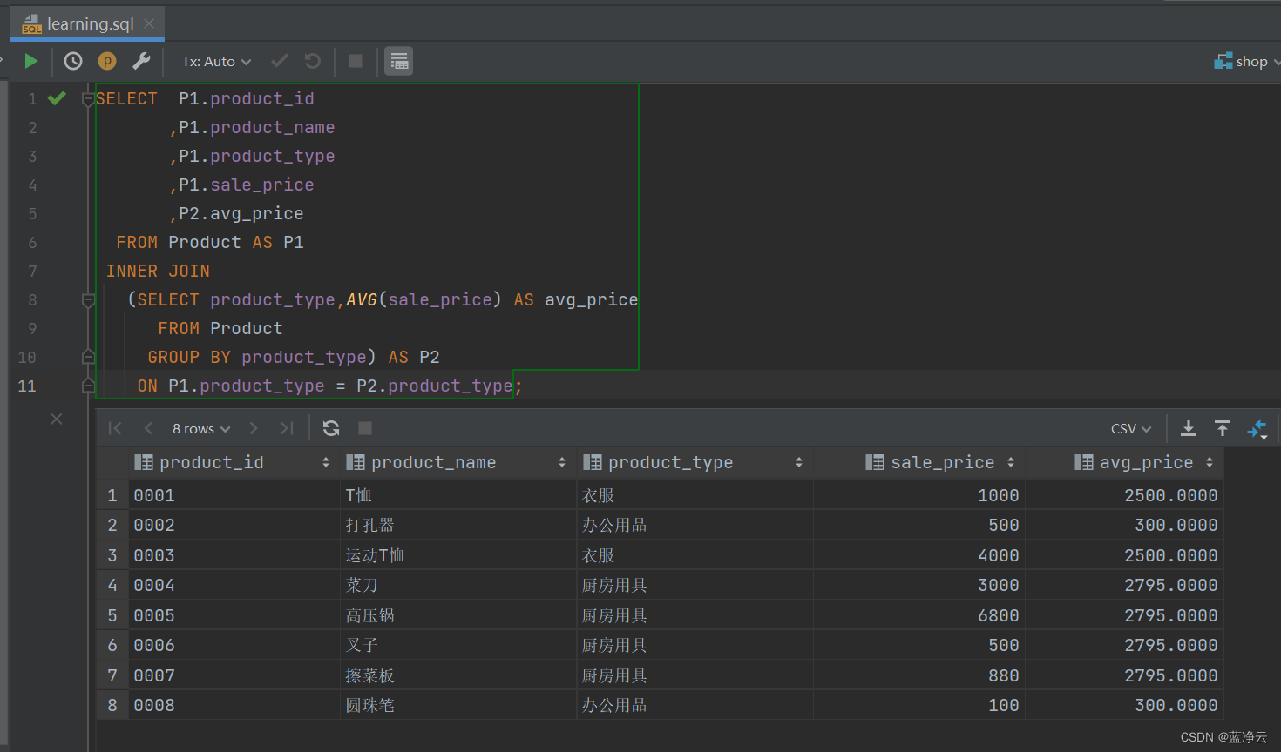Select product_type cell in row 0001
This screenshot has width=1281, height=752.
point(695,495)
